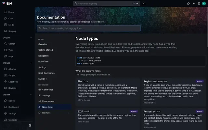Expand the Modules chevron arrow
The width and height of the screenshot is (208, 130).
[x=69, y=113]
